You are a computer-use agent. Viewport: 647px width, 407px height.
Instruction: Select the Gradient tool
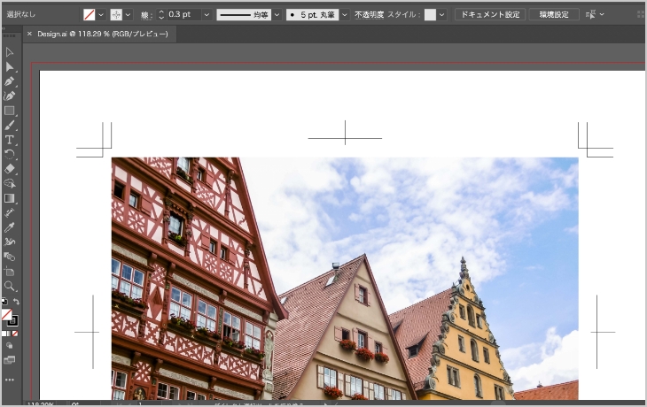[10, 198]
